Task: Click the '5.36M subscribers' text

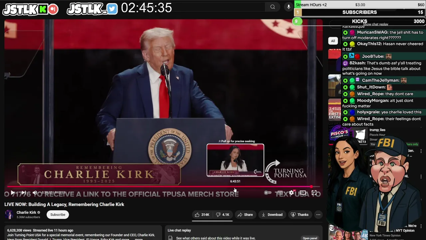Action: pos(28,217)
